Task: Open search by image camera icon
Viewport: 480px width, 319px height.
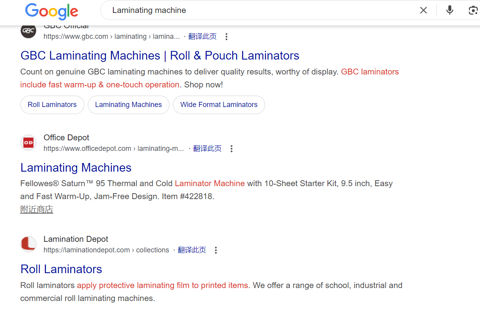Action: (x=473, y=11)
